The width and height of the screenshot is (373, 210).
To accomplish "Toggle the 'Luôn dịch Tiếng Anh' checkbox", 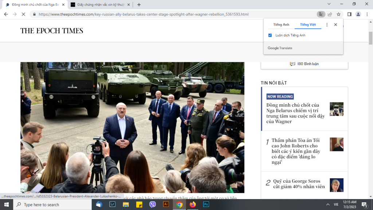I will tap(270, 35).
